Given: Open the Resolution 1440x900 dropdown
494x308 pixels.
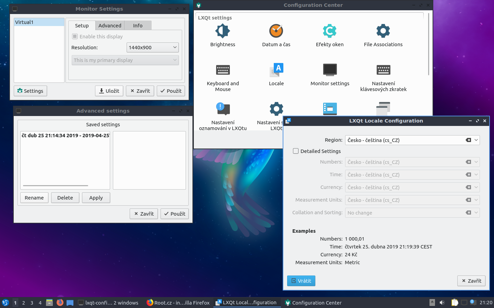Looking at the screenshot, I should [153, 47].
